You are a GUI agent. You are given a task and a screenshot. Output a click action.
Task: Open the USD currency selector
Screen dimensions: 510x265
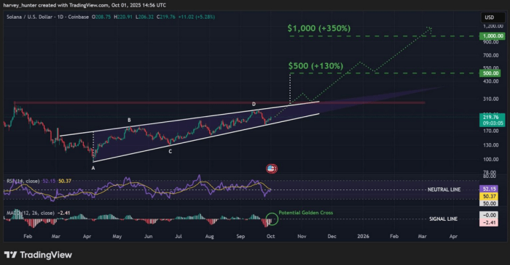pos(492,17)
